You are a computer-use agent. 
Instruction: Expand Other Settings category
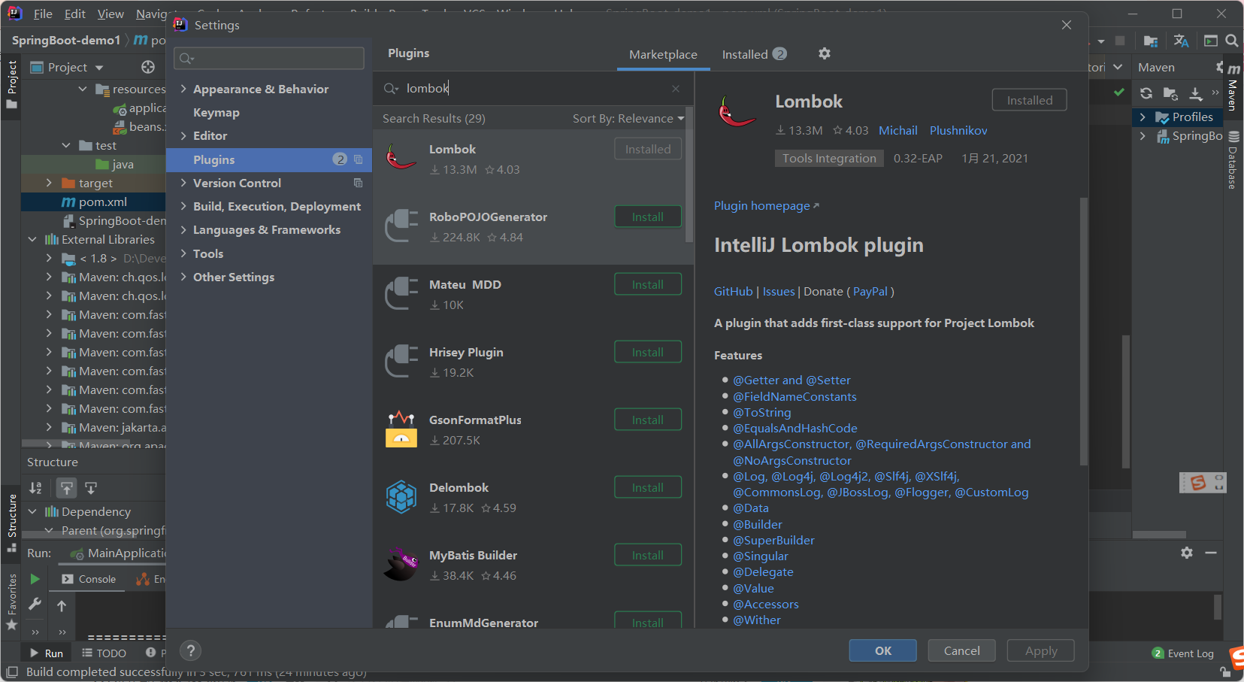click(x=183, y=277)
